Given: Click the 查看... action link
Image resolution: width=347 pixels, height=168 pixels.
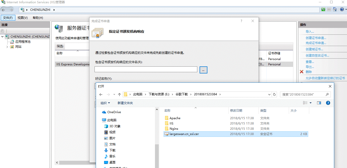Looking at the screenshot, I should point(310,62).
